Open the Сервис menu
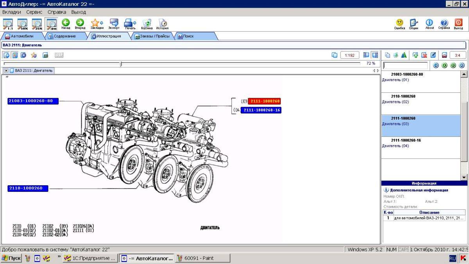The height and width of the screenshot is (264, 469). tap(34, 12)
